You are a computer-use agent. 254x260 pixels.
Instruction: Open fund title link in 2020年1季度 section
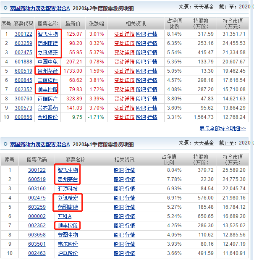pyautogui.click(x=40, y=144)
